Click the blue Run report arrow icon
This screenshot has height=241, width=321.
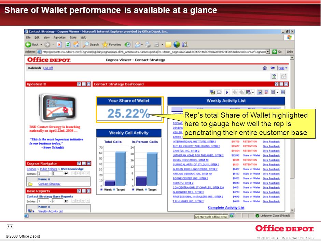click(x=227, y=92)
